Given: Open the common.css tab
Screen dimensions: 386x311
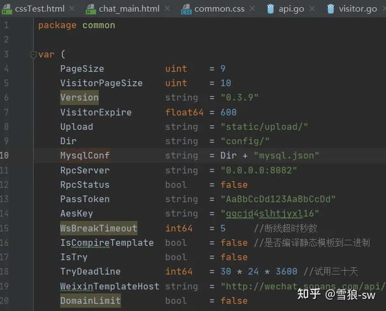Looking at the screenshot, I should pyautogui.click(x=219, y=9).
